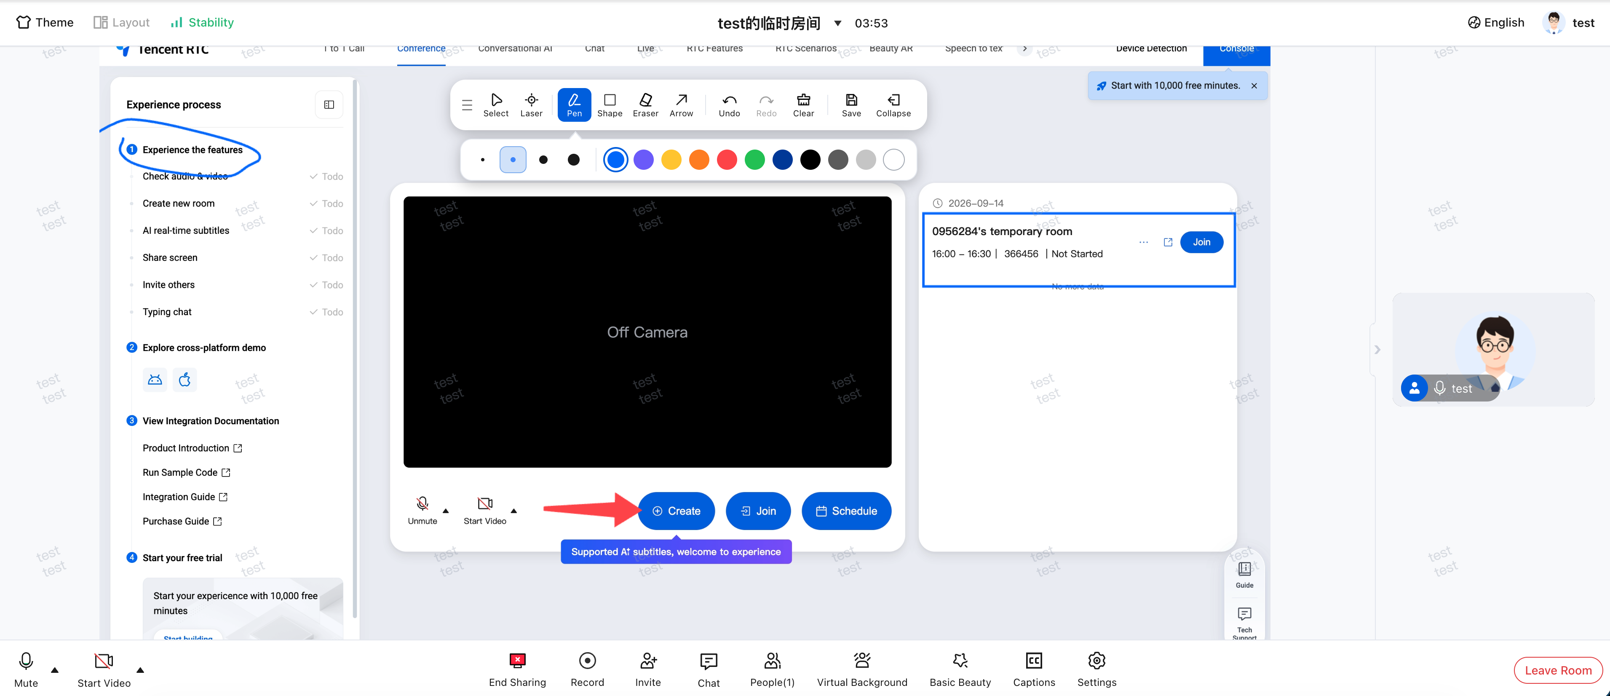Undo the last annotation stroke
This screenshot has width=1610, height=696.
pos(729,104)
